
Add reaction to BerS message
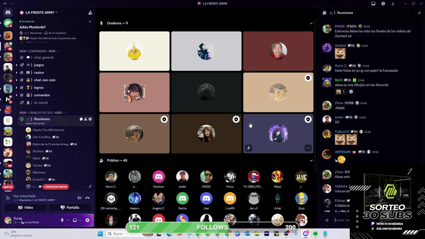(351, 92)
